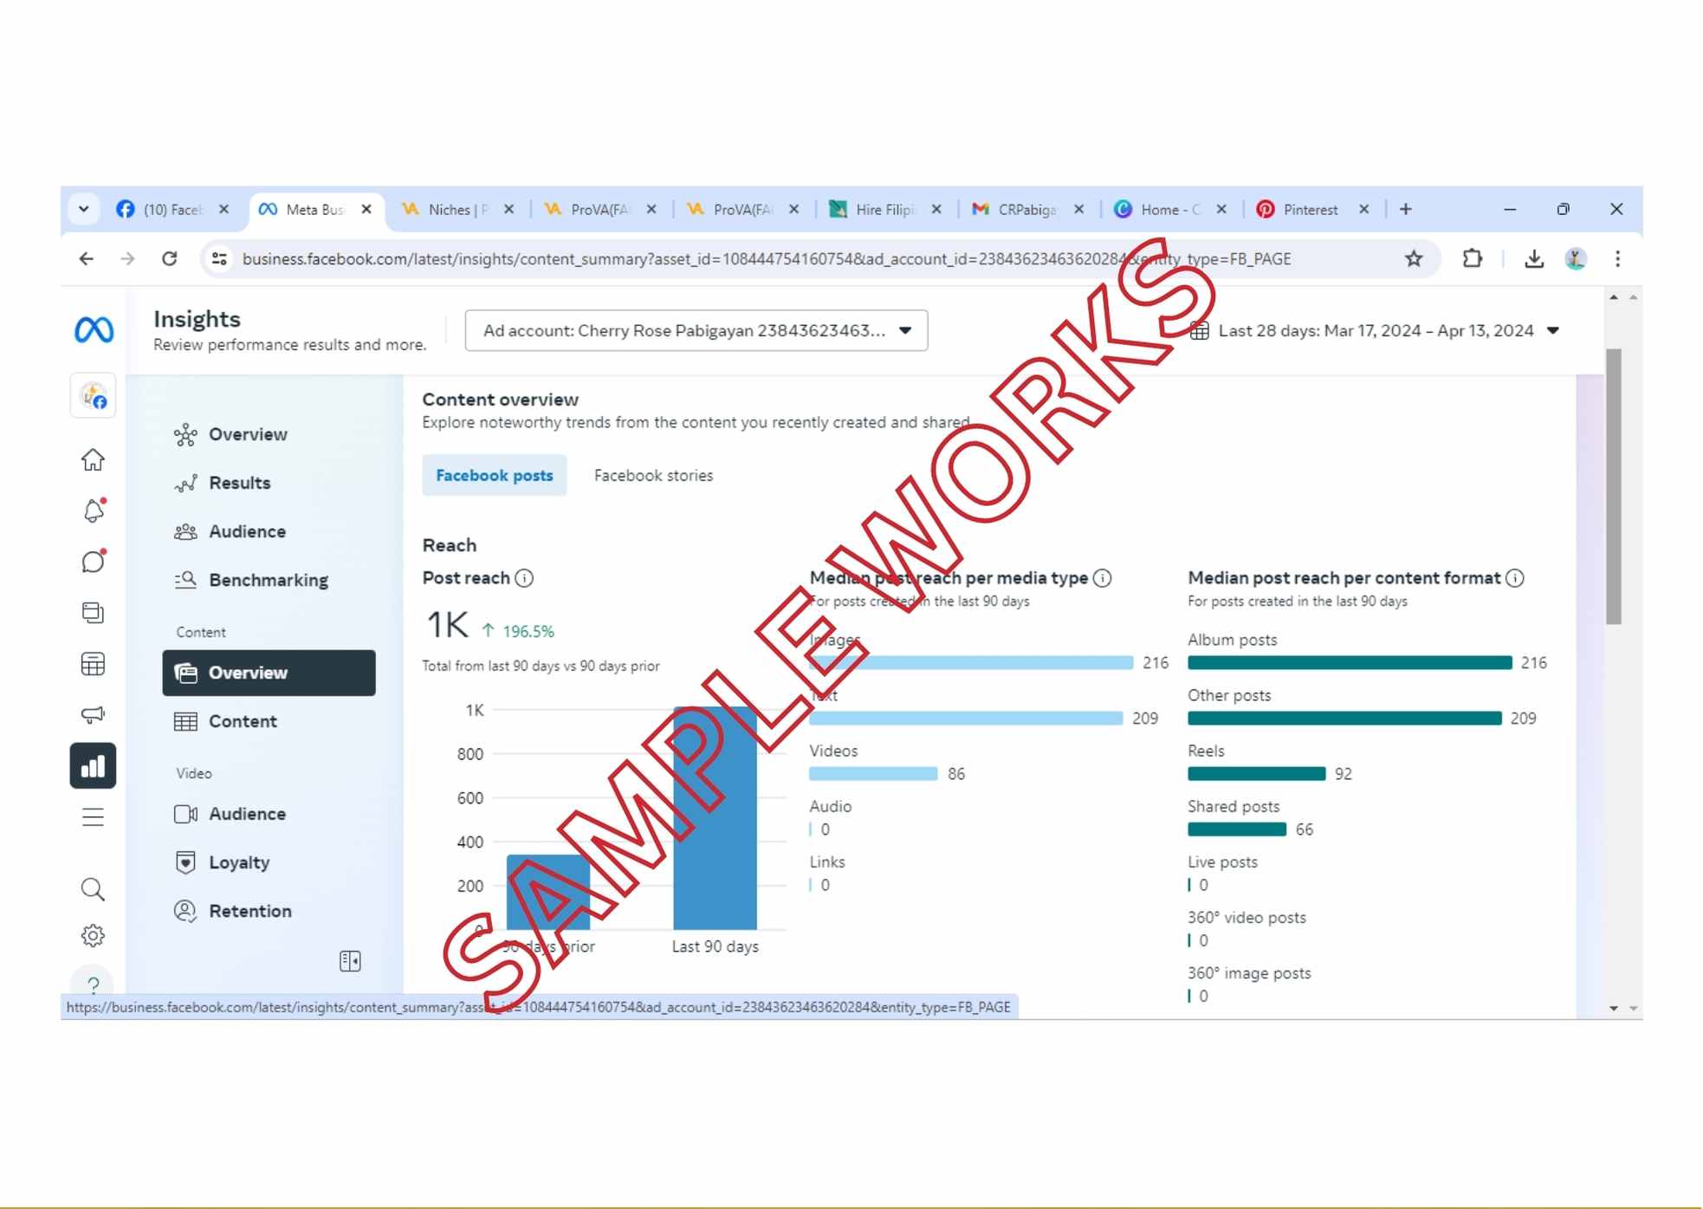Open the Settings gear icon
This screenshot has width=1703, height=1209.
click(x=93, y=935)
